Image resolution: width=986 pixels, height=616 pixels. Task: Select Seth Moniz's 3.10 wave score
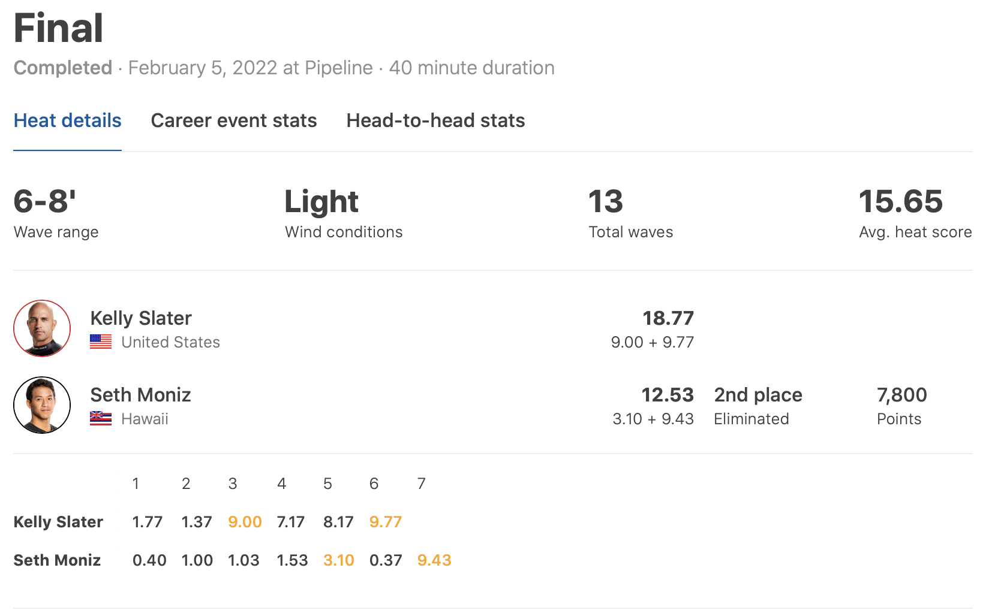point(339,560)
